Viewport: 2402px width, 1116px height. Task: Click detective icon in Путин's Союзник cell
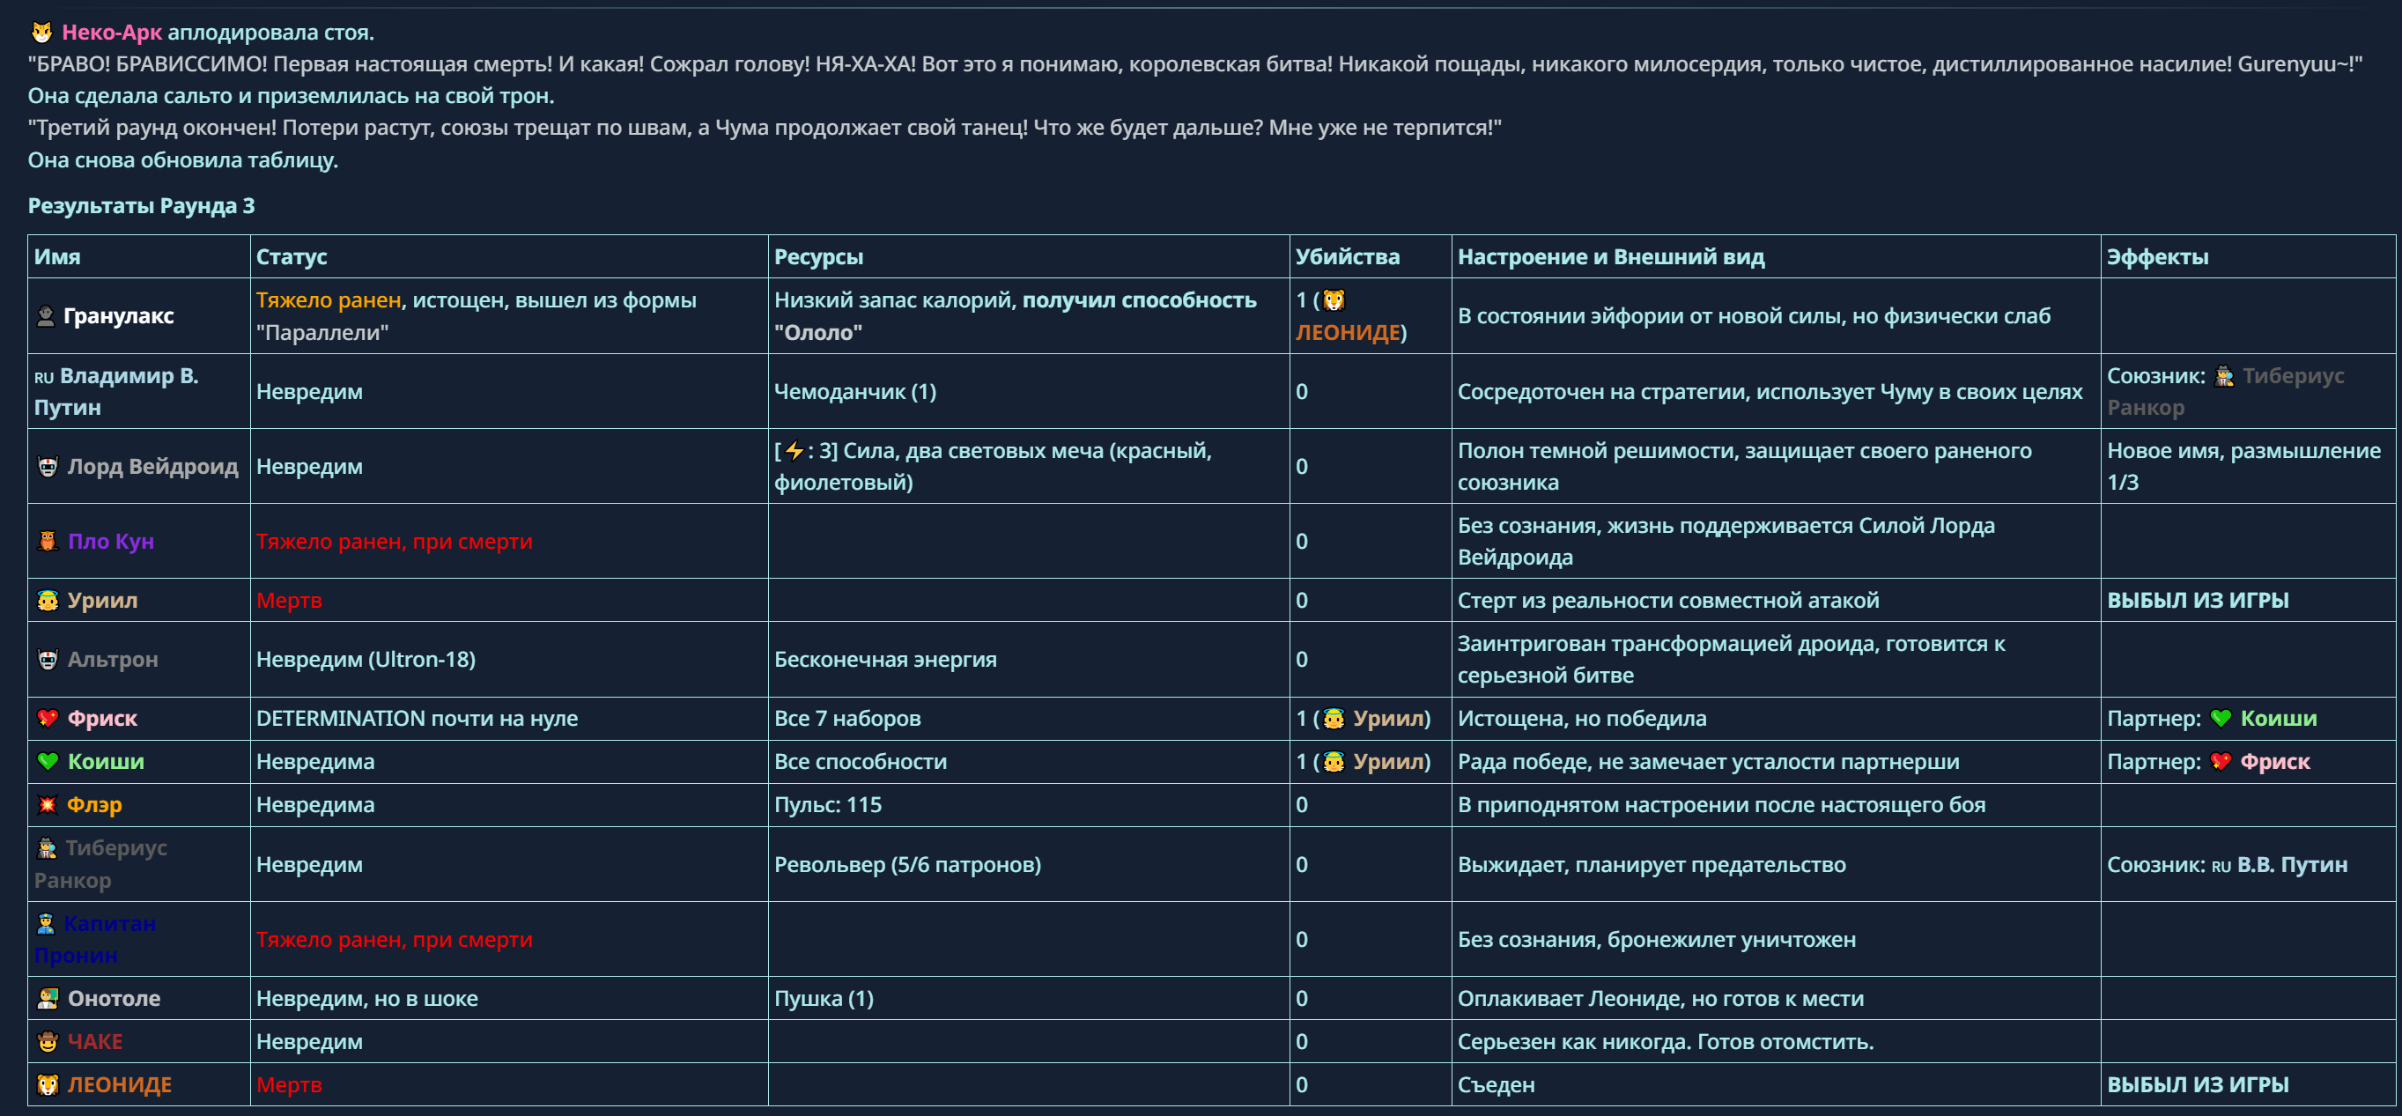click(x=2224, y=376)
